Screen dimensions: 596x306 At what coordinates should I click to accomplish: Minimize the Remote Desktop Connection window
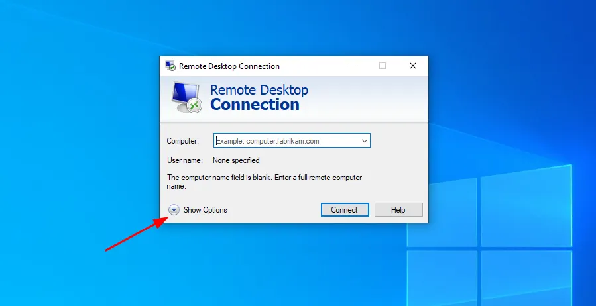coord(351,66)
